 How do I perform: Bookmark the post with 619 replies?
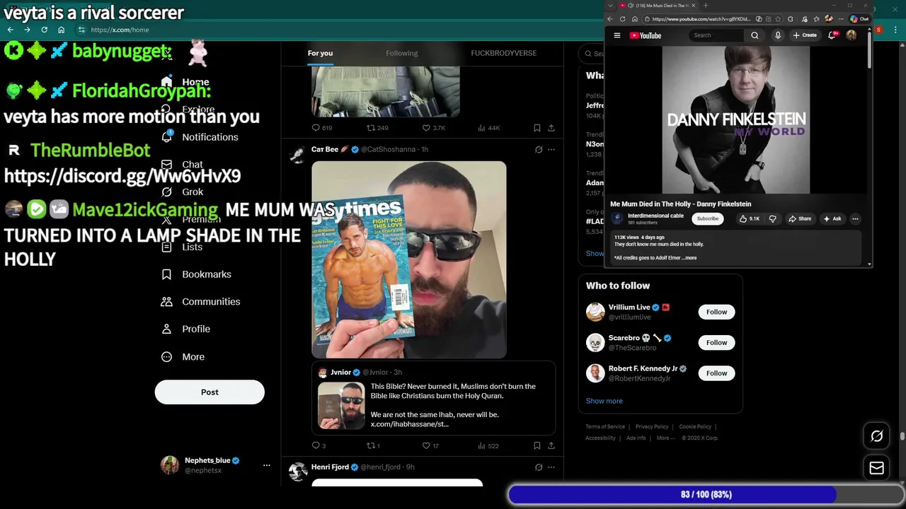(537, 128)
